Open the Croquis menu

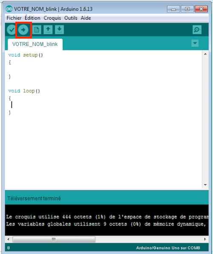click(52, 18)
